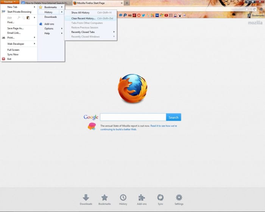This screenshot has height=212, width=265.
Task: Expand the Help submenu arrow
Action: 62,33
